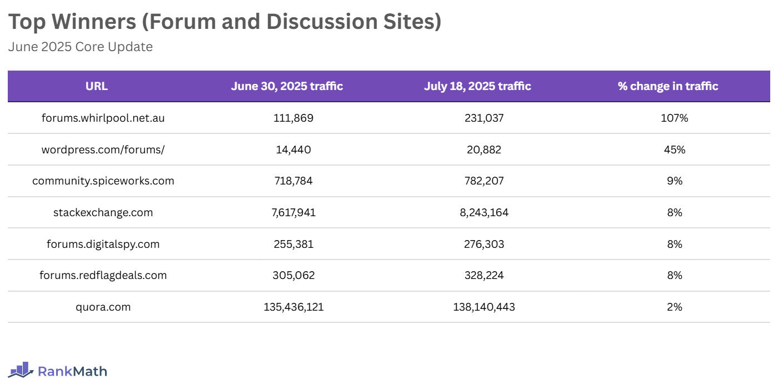Click the value 276,303
Image resolution: width=778 pixels, height=389 pixels.
[x=484, y=244]
